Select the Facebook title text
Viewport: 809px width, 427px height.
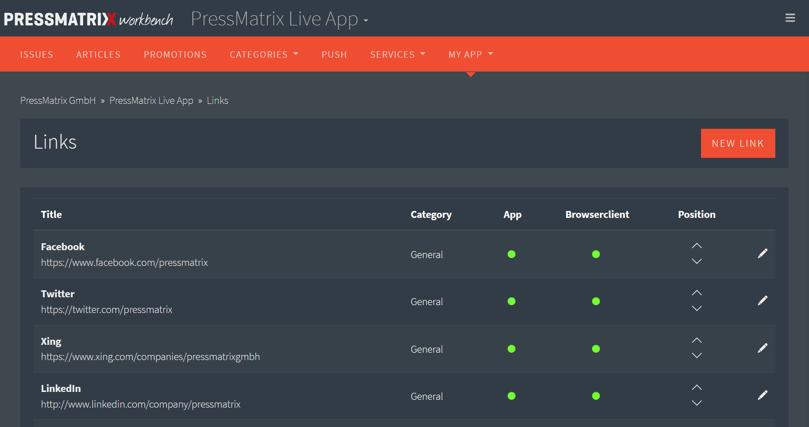coord(63,247)
